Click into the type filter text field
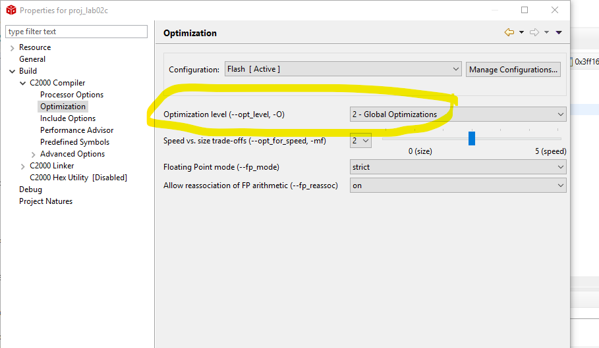Screen dimensions: 599x348 76,32
